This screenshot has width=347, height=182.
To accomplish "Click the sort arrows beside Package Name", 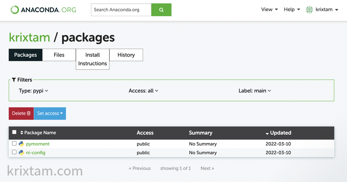I will click(22, 133).
